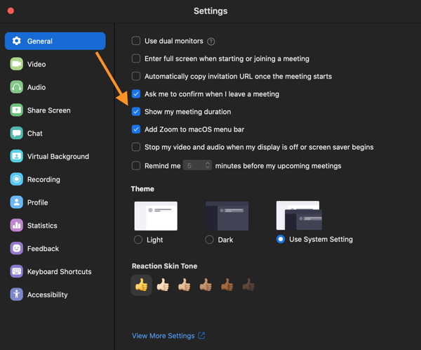Click the Share Screen icon
Image resolution: width=421 pixels, height=350 pixels.
[17, 110]
